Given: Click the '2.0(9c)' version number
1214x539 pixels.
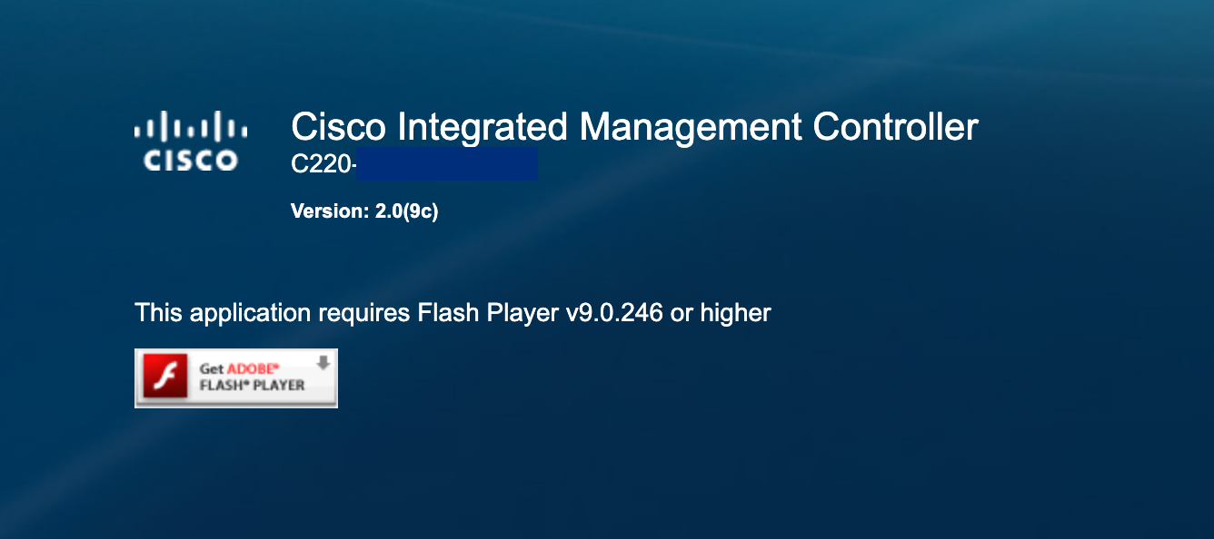Looking at the screenshot, I should (x=407, y=211).
